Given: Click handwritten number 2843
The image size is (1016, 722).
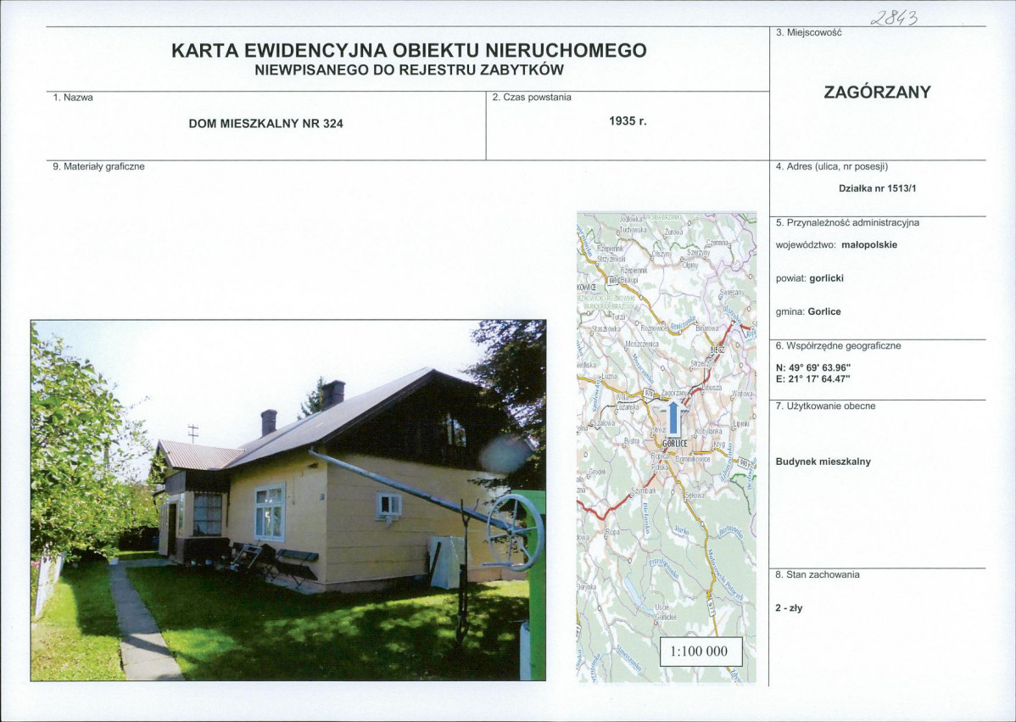Looking at the screenshot, I should pyautogui.click(x=895, y=16).
